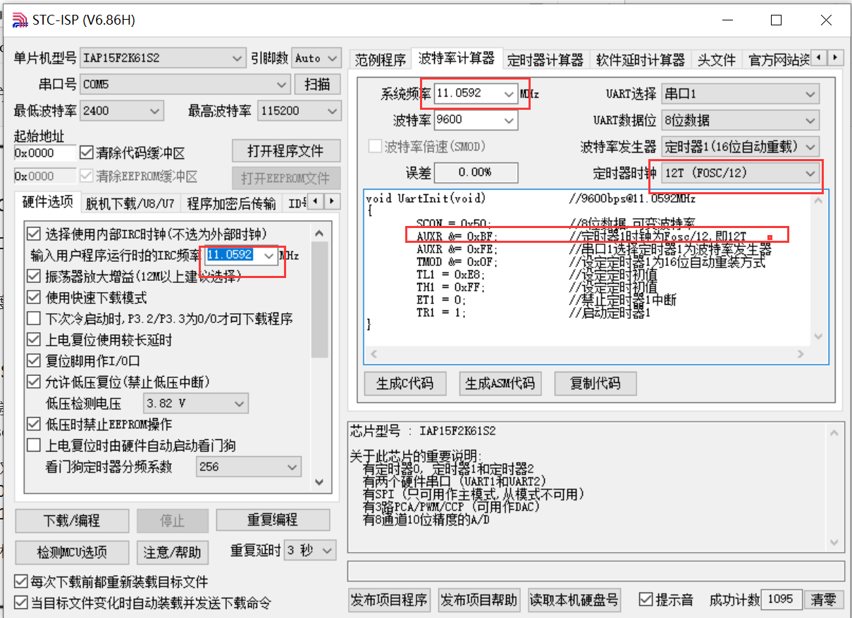Viewport: 852px width, 618px height.
Task: Click the STC-ISP title bar app icon
Action: click(x=18, y=20)
